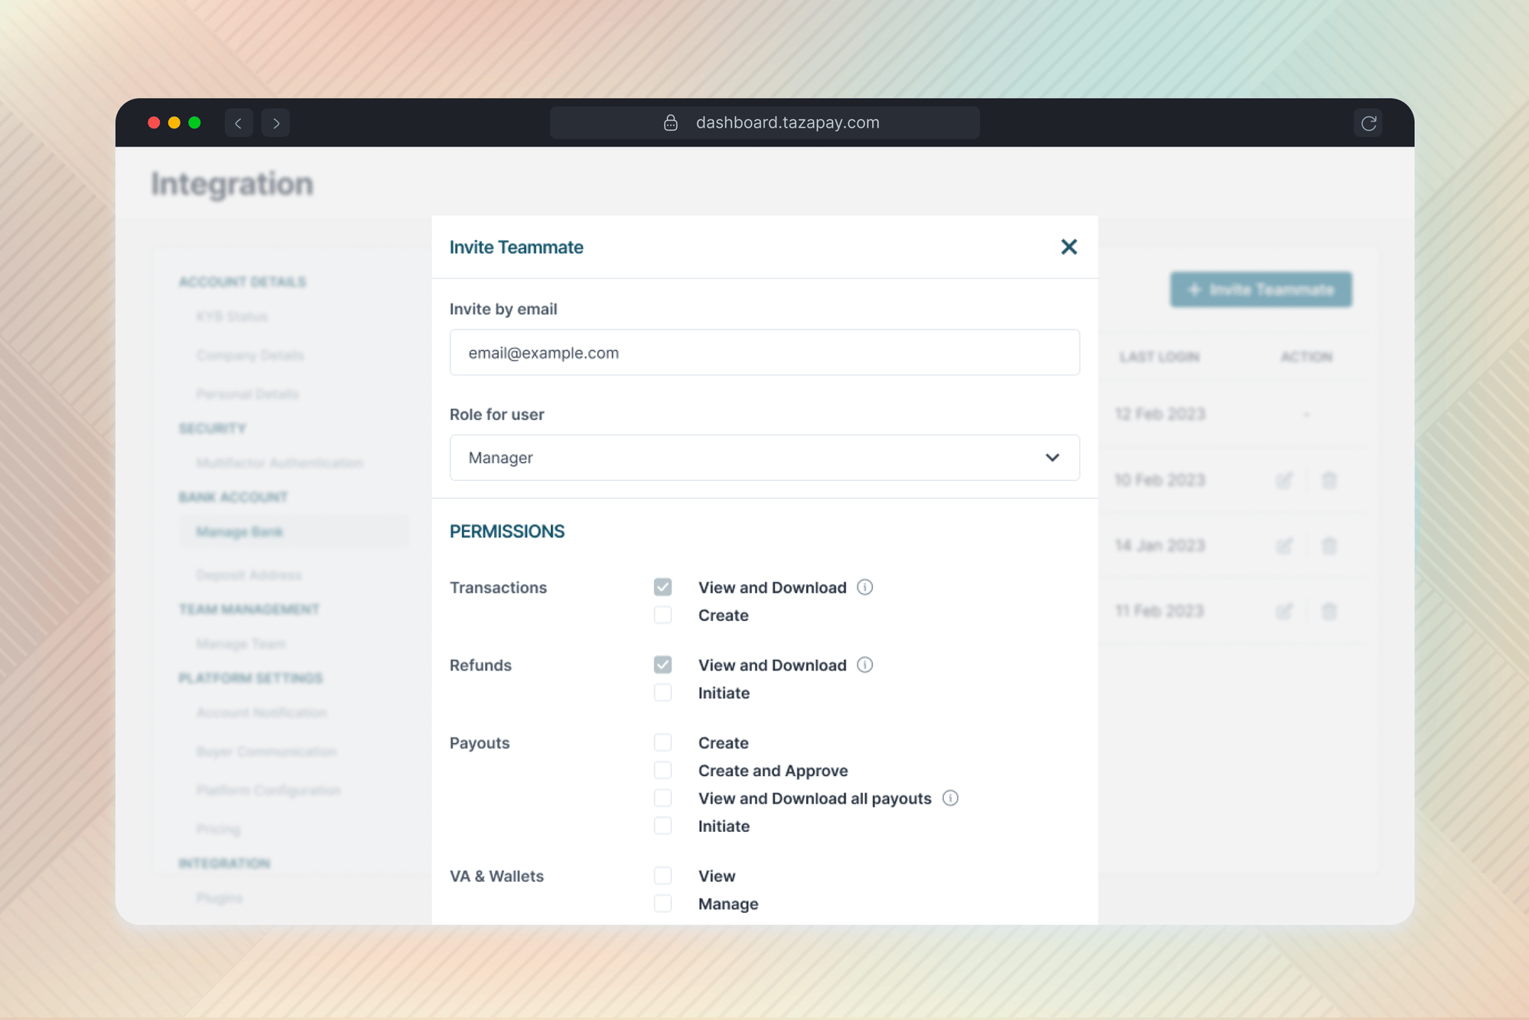Click delete icon in 14 Jan 2023 row
The height and width of the screenshot is (1020, 1529).
1329,546
